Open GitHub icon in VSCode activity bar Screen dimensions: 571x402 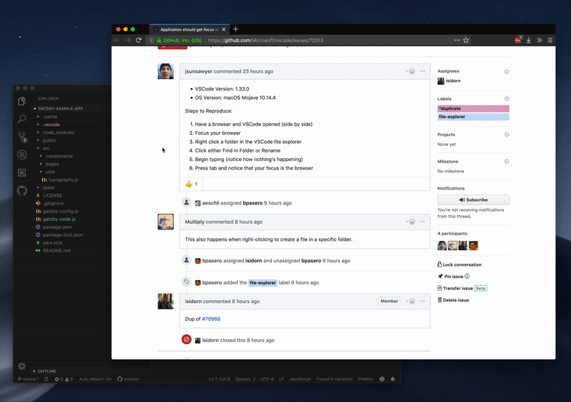point(22,190)
